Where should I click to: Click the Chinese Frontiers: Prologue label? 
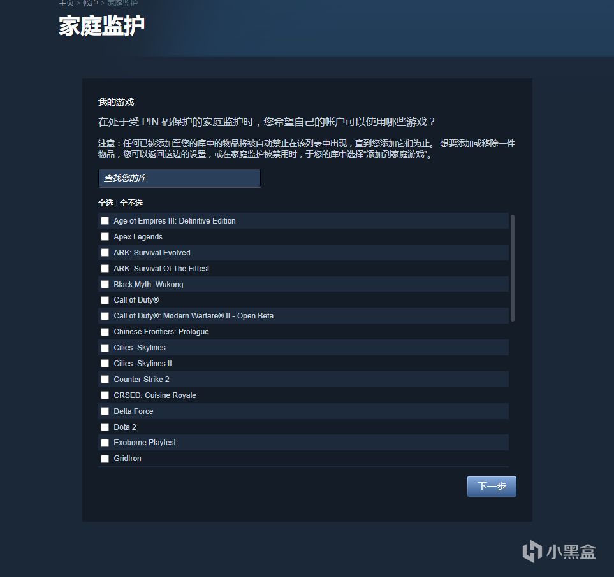[161, 332]
